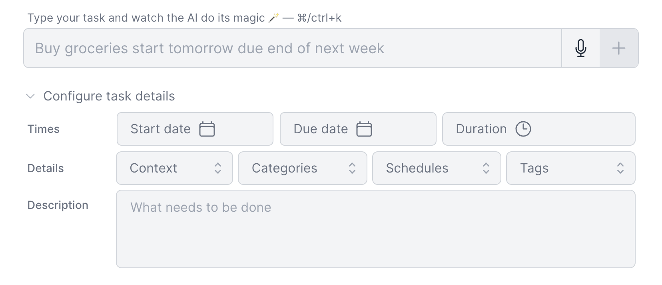Click the Duration clock icon
Screen dimensions: 662x285
(523, 129)
